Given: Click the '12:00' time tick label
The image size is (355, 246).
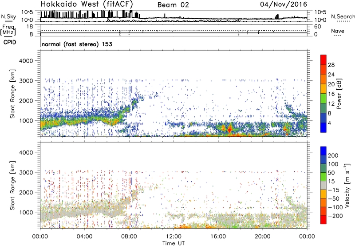Looking at the screenshot, I should [174, 237].
